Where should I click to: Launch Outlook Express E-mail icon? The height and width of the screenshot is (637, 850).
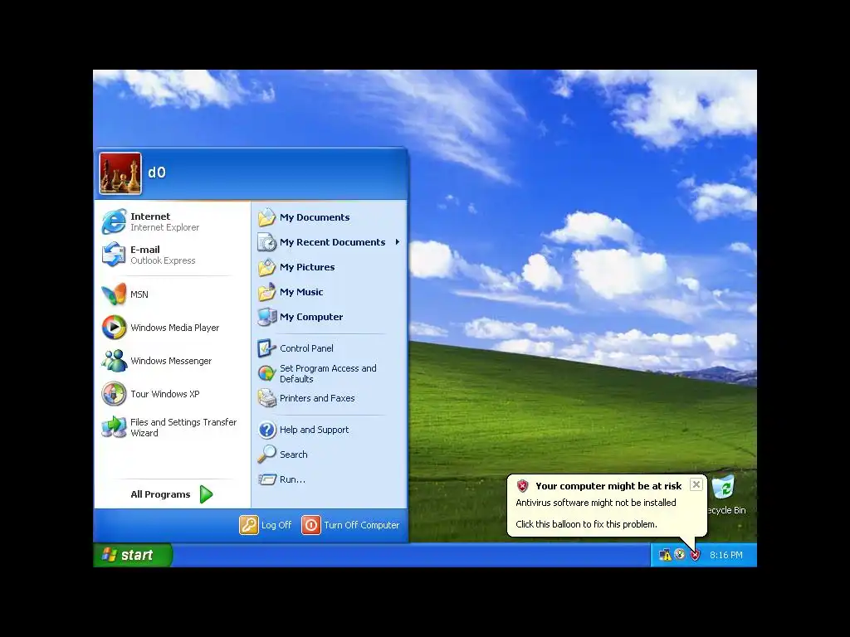[x=114, y=255]
